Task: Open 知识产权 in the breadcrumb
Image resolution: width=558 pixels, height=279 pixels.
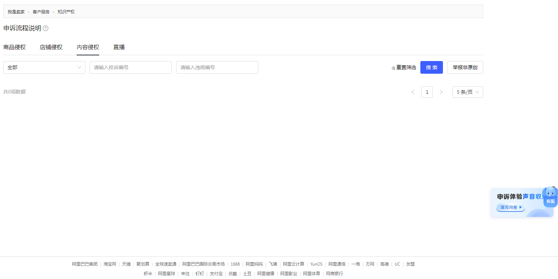Action: [x=66, y=12]
